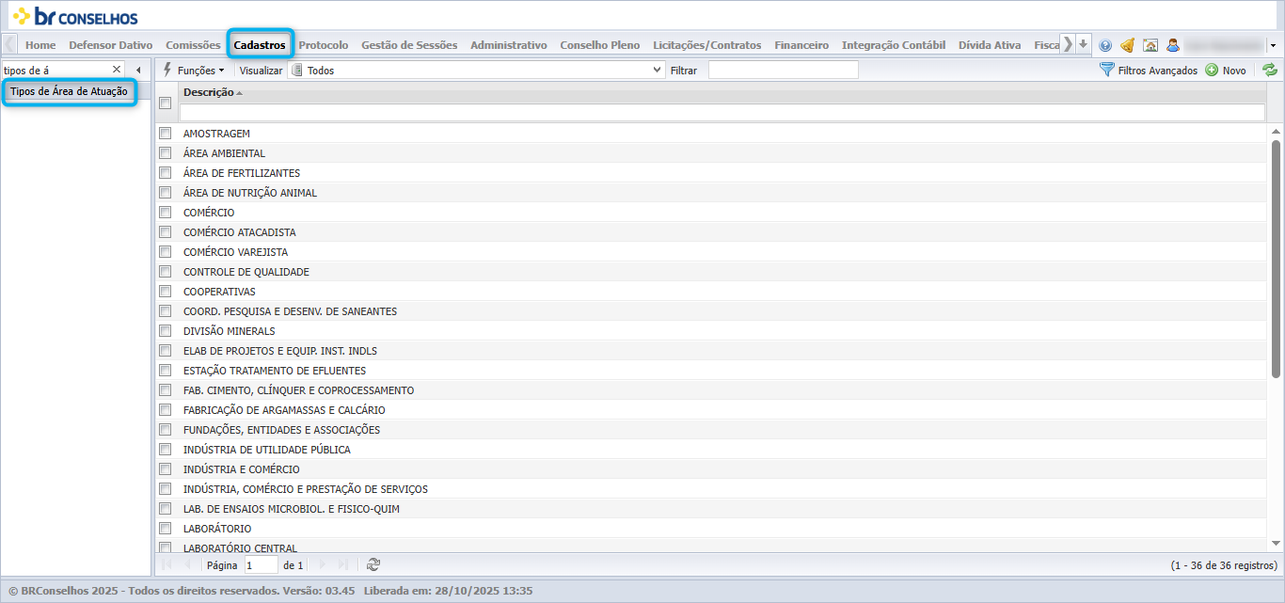Open the Financeiro tab
This screenshot has width=1285, height=603.
(801, 45)
